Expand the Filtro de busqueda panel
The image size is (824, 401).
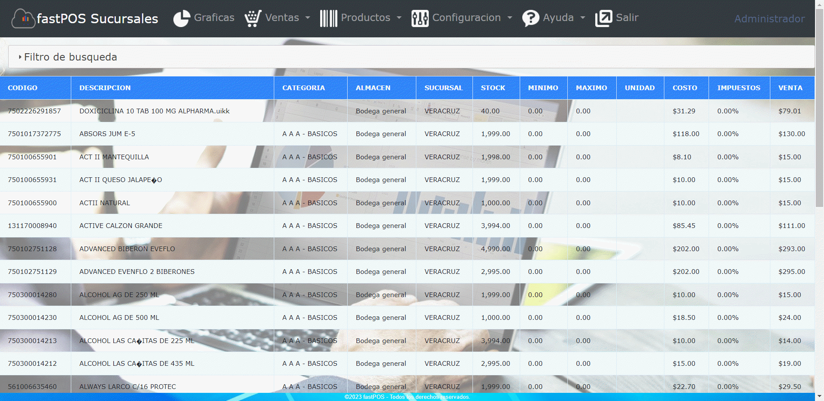[x=70, y=56]
